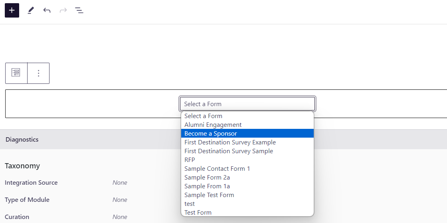
Task: Pick First Destination Survey Sample
Action: (229, 151)
